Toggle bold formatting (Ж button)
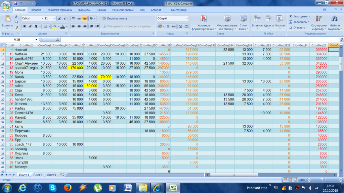344x193 pixels. click(25, 26)
